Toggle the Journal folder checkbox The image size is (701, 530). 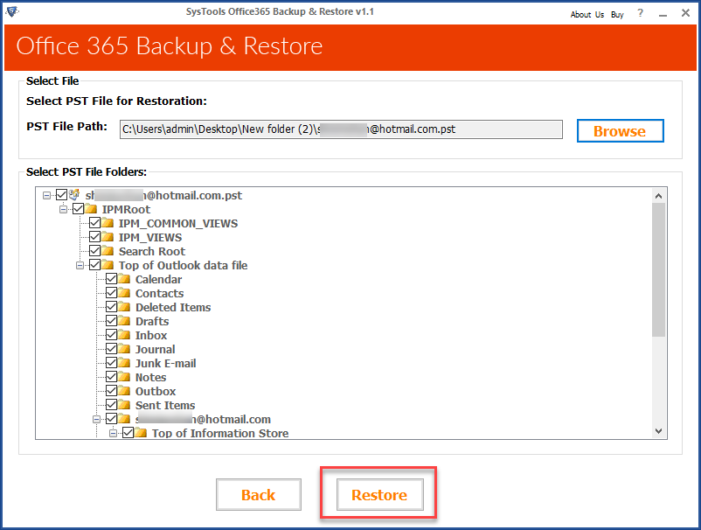click(x=111, y=348)
